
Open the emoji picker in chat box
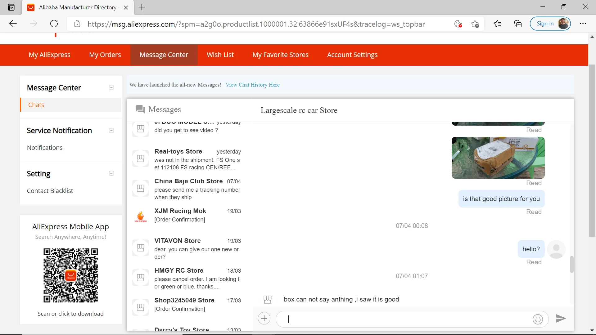tap(538, 319)
